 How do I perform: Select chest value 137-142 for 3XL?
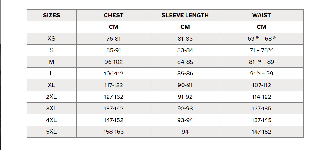tap(113, 108)
